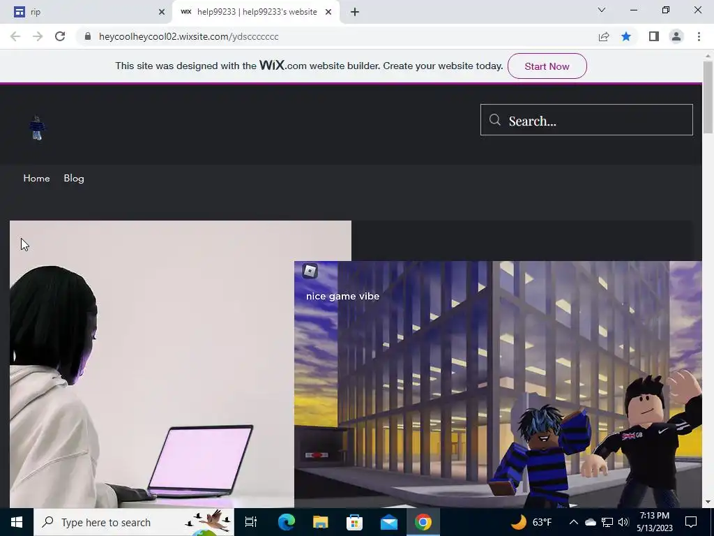
Task: Open the 'nice game vibe' Roblox image
Action: (498, 385)
